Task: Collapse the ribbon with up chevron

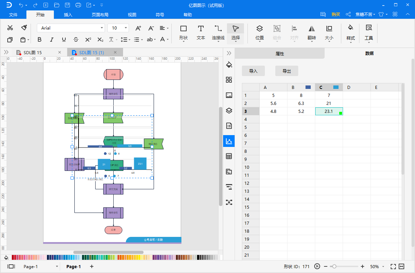Action: (x=408, y=14)
